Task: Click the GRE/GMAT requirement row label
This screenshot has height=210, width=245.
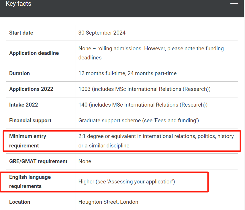Action: (38, 161)
